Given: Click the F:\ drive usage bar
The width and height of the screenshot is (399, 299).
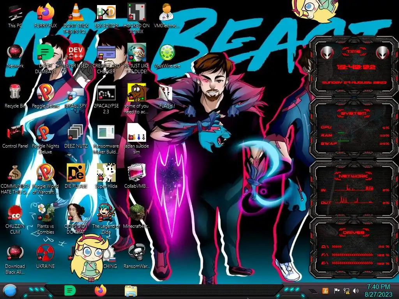Looking at the screenshot, I should point(355,255).
